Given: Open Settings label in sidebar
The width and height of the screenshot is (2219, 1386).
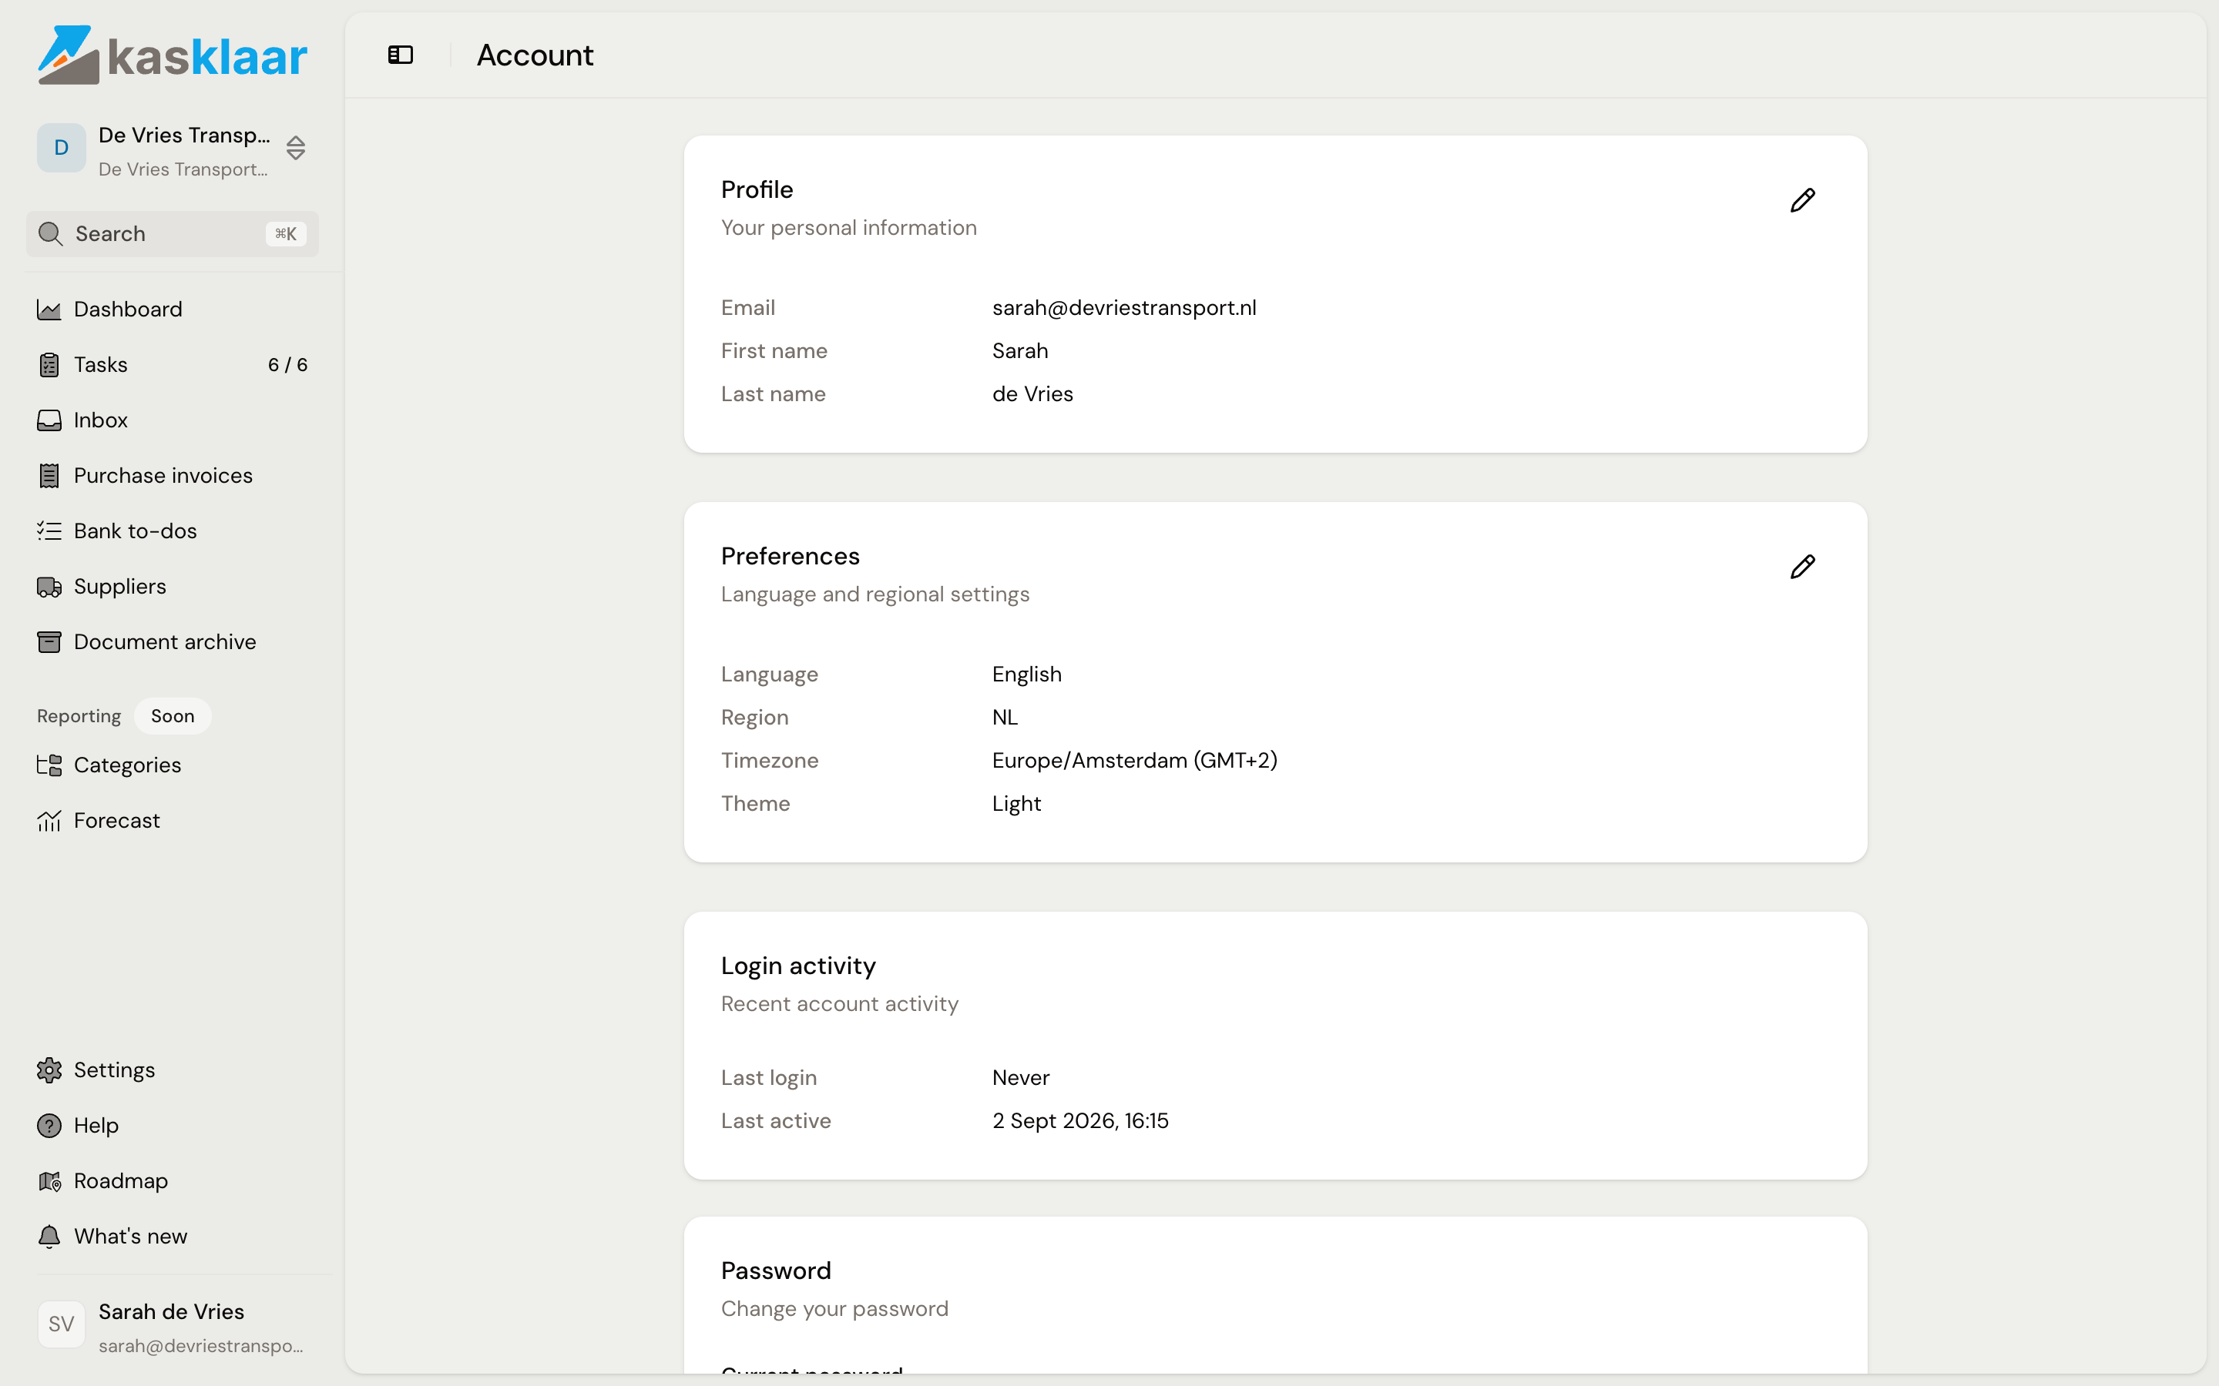Looking at the screenshot, I should tap(115, 1070).
